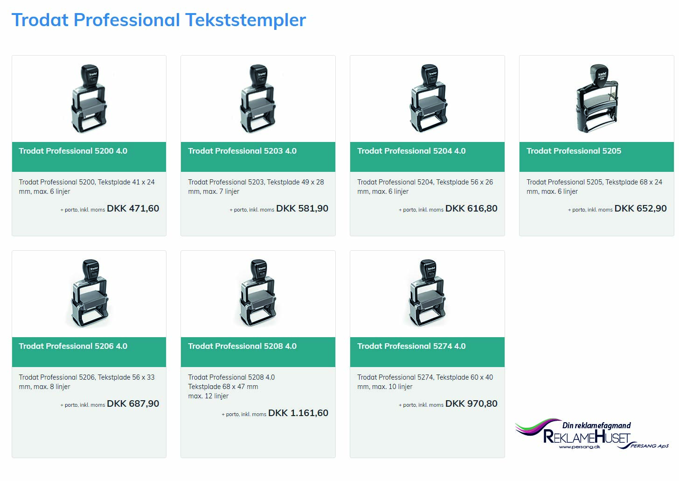Viewport: 679px width, 481px height.
Task: Select the Trodat Professional 5206 4.0 title
Action: pyautogui.click(x=73, y=346)
